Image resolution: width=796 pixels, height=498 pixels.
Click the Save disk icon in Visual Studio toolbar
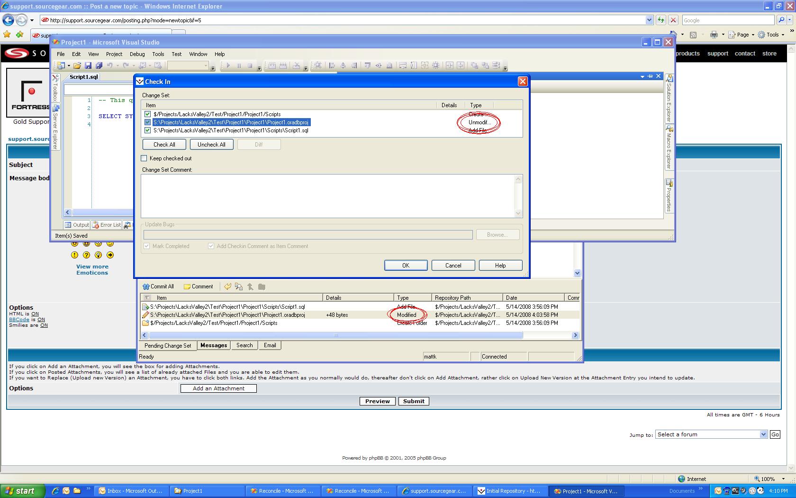(88, 65)
